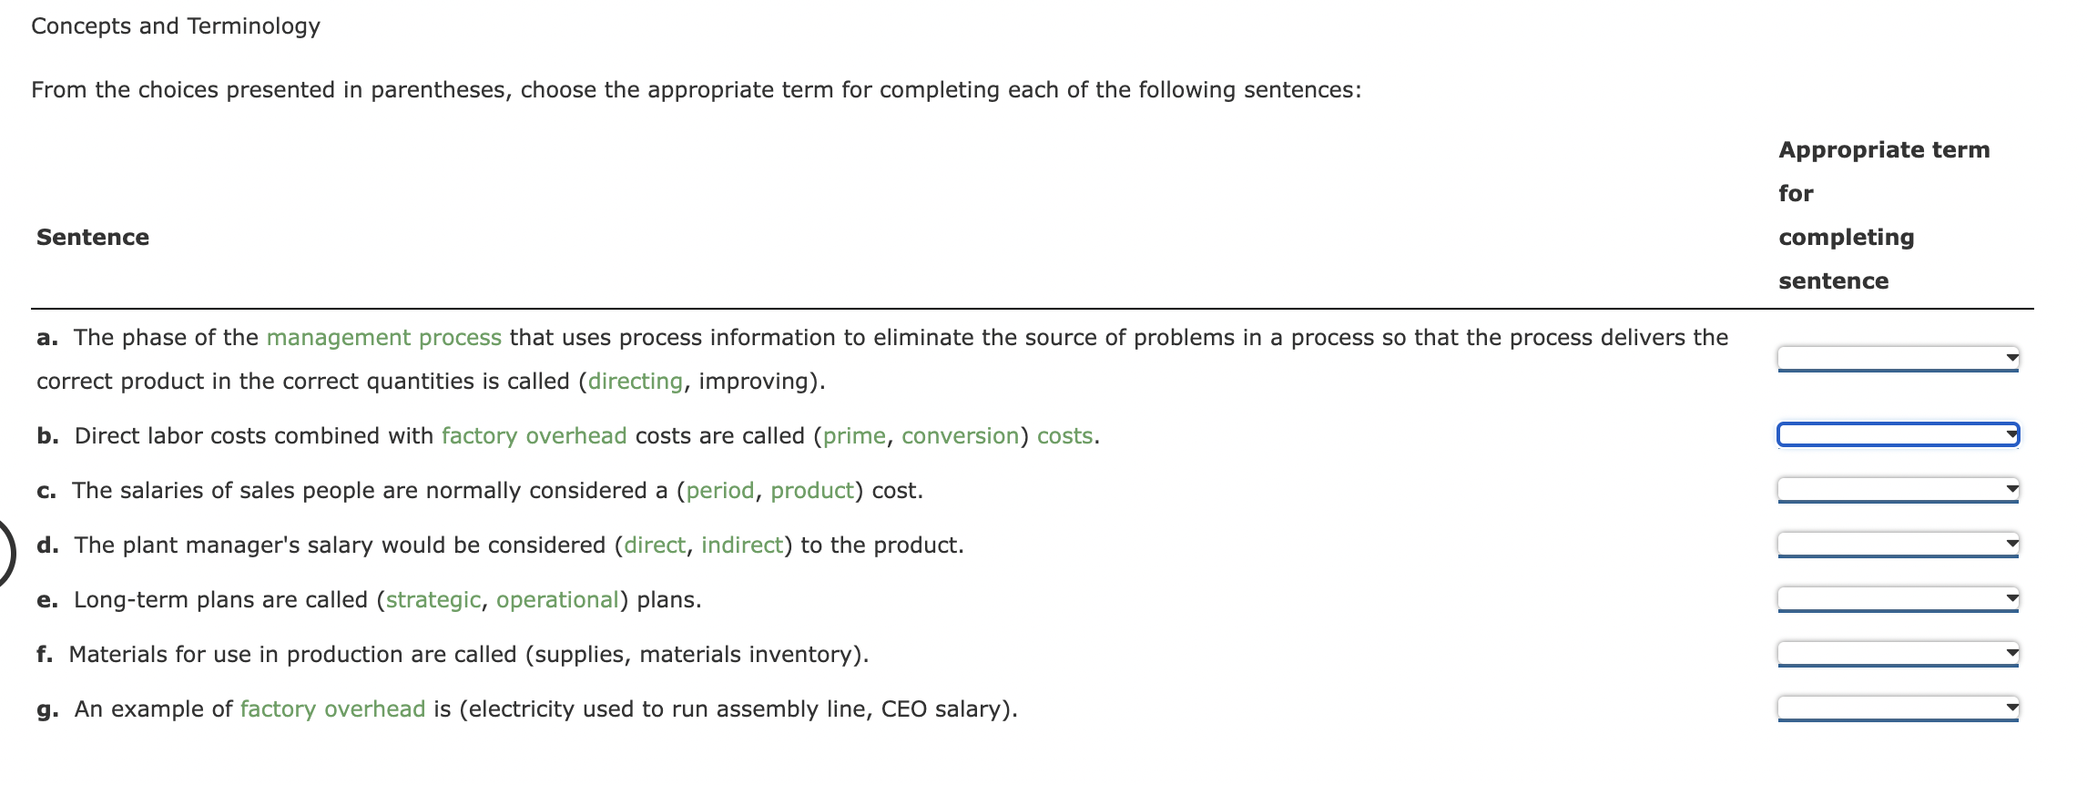The image size is (2087, 785).
Task: Click the 'directing' term link in sentence a
Action: (635, 381)
